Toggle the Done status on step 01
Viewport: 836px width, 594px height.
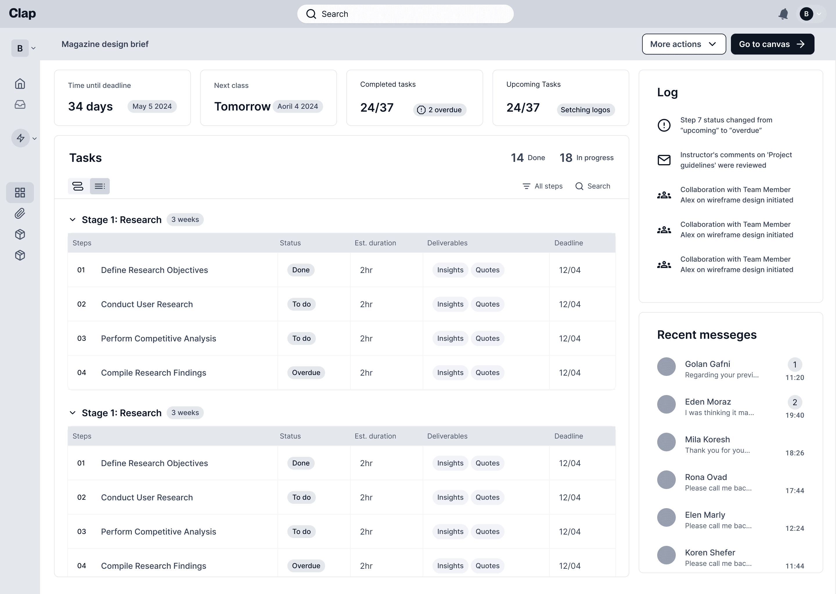pyautogui.click(x=300, y=270)
